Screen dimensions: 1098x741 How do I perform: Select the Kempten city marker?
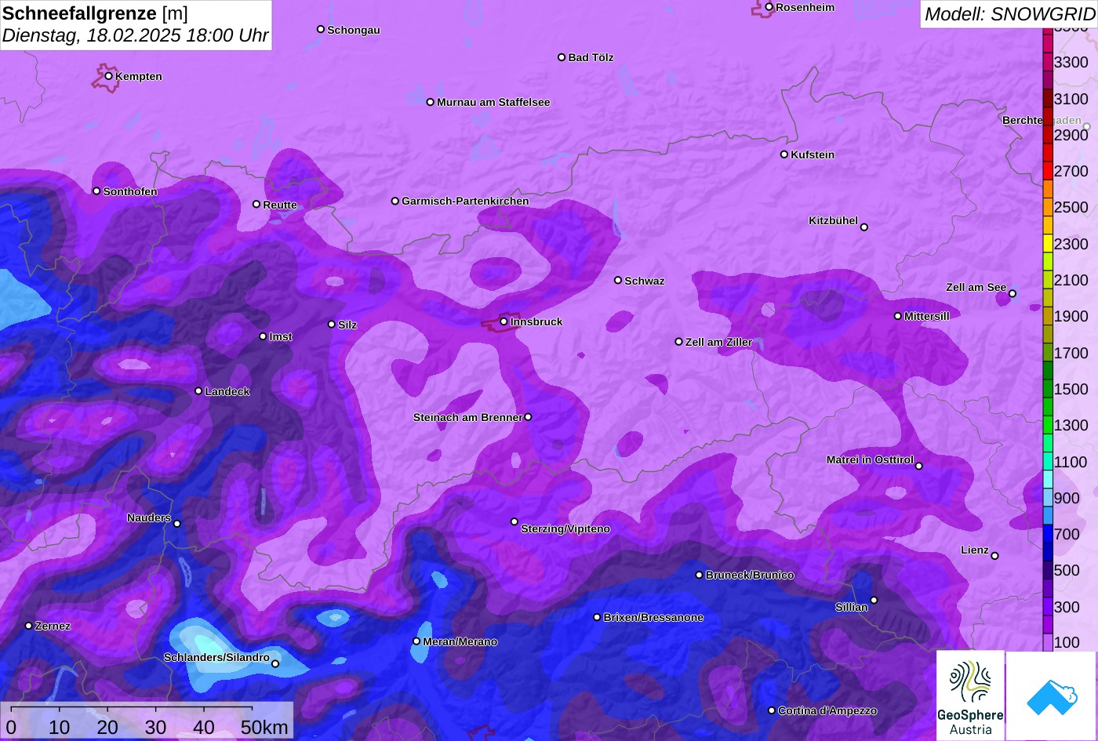pos(108,76)
